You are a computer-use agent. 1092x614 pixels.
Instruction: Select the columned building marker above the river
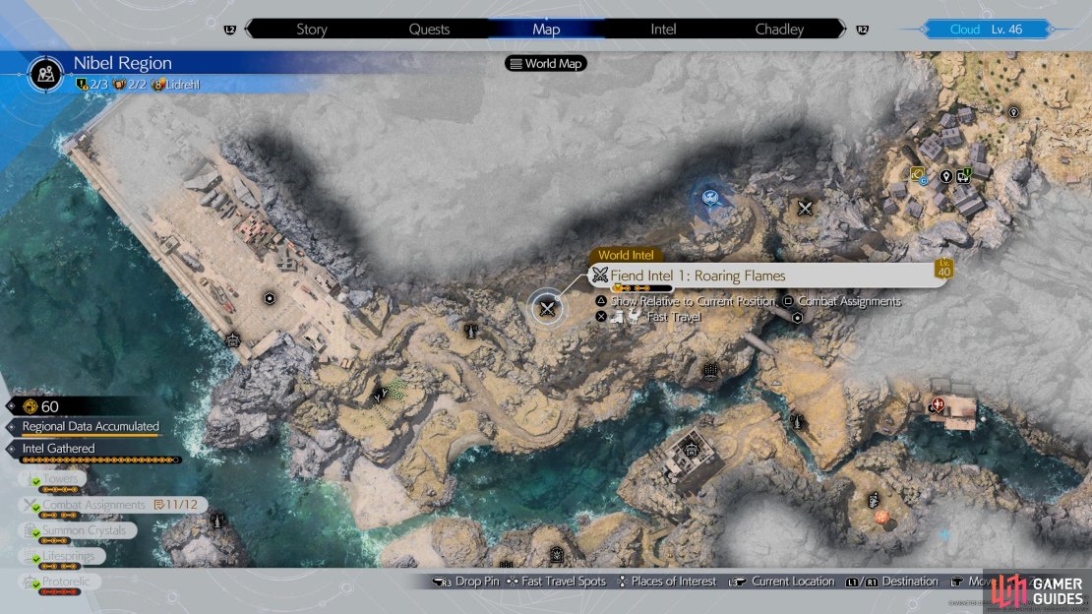pyautogui.click(x=709, y=371)
